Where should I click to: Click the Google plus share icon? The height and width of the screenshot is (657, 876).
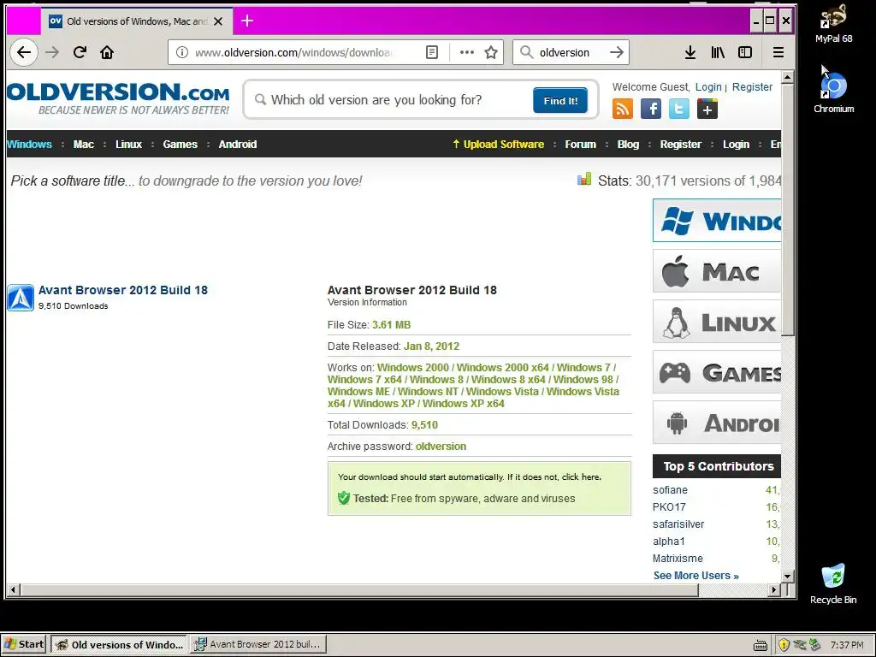point(707,109)
